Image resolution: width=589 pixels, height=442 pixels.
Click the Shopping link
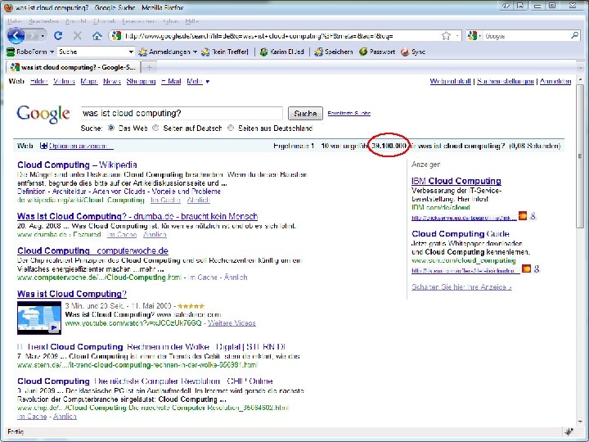(141, 81)
